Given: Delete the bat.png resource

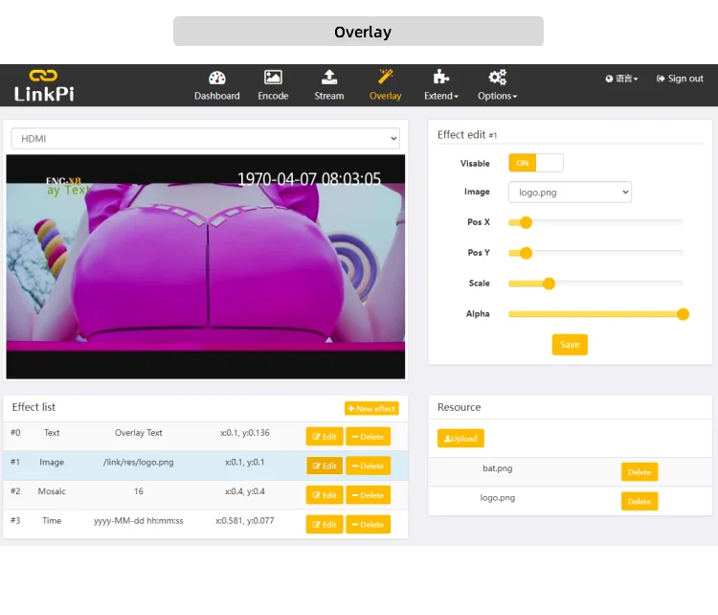Looking at the screenshot, I should coord(639,472).
